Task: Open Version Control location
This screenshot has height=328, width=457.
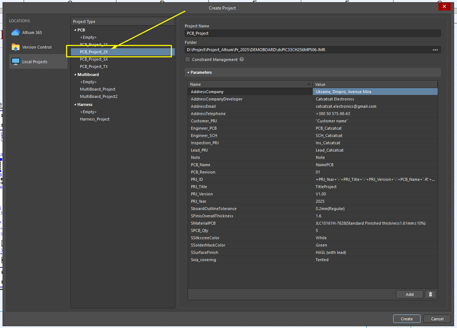Action: click(36, 47)
